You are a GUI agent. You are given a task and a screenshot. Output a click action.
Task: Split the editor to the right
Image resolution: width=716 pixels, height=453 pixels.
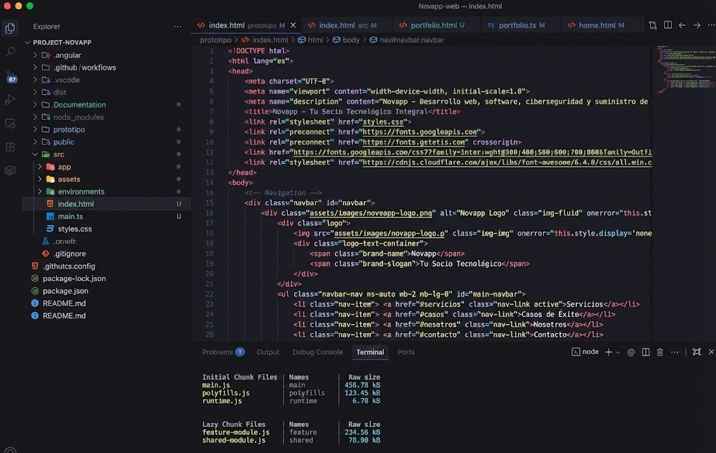pyautogui.click(x=668, y=25)
